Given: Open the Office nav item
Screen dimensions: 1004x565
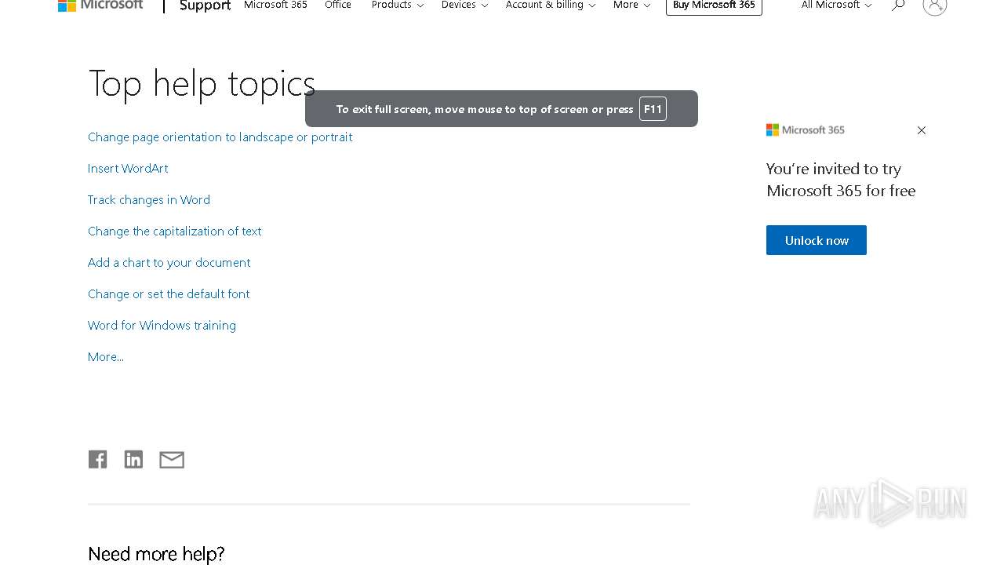Looking at the screenshot, I should [x=338, y=5].
